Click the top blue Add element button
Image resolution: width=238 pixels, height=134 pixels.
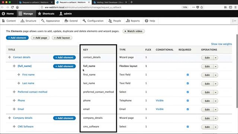17,38
